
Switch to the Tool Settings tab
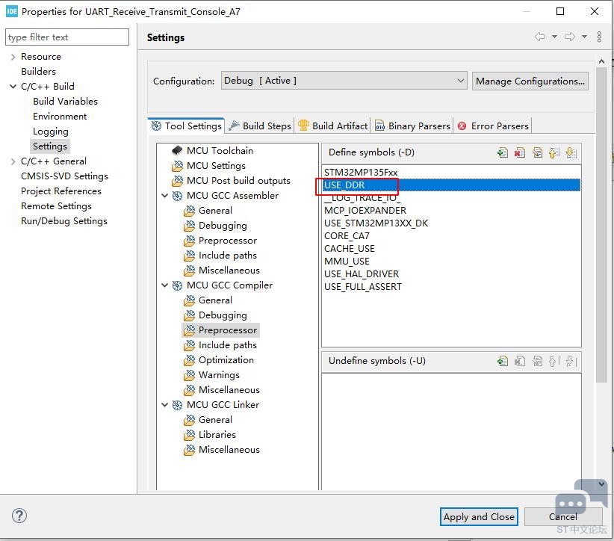(x=187, y=126)
